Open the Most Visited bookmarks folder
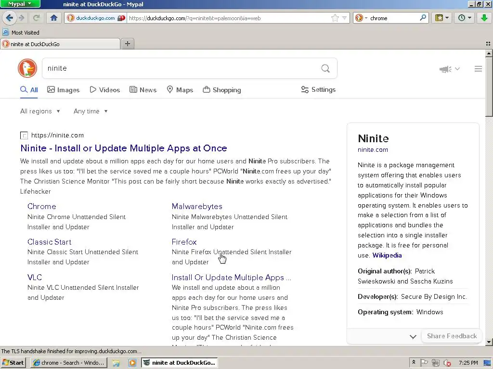This screenshot has width=493, height=369. pos(21,32)
